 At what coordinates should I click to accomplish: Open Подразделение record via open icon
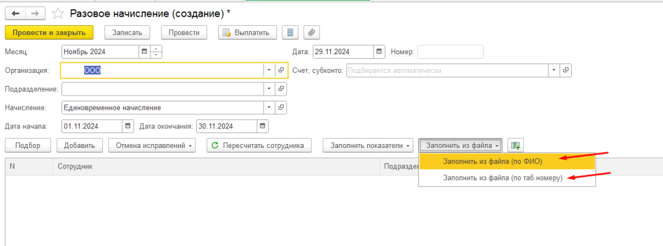click(281, 89)
